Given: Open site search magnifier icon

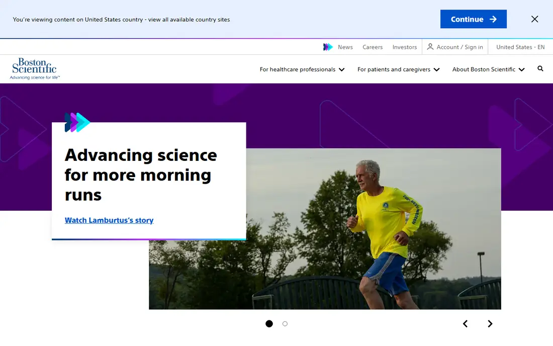Looking at the screenshot, I should [x=540, y=69].
